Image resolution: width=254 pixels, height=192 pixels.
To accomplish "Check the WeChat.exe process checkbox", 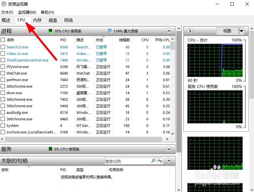I will click(3, 73).
